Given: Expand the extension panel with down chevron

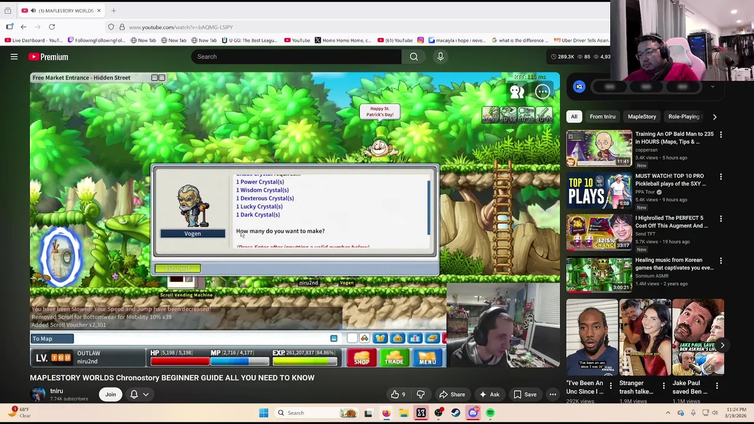Looking at the screenshot, I should pos(712,87).
